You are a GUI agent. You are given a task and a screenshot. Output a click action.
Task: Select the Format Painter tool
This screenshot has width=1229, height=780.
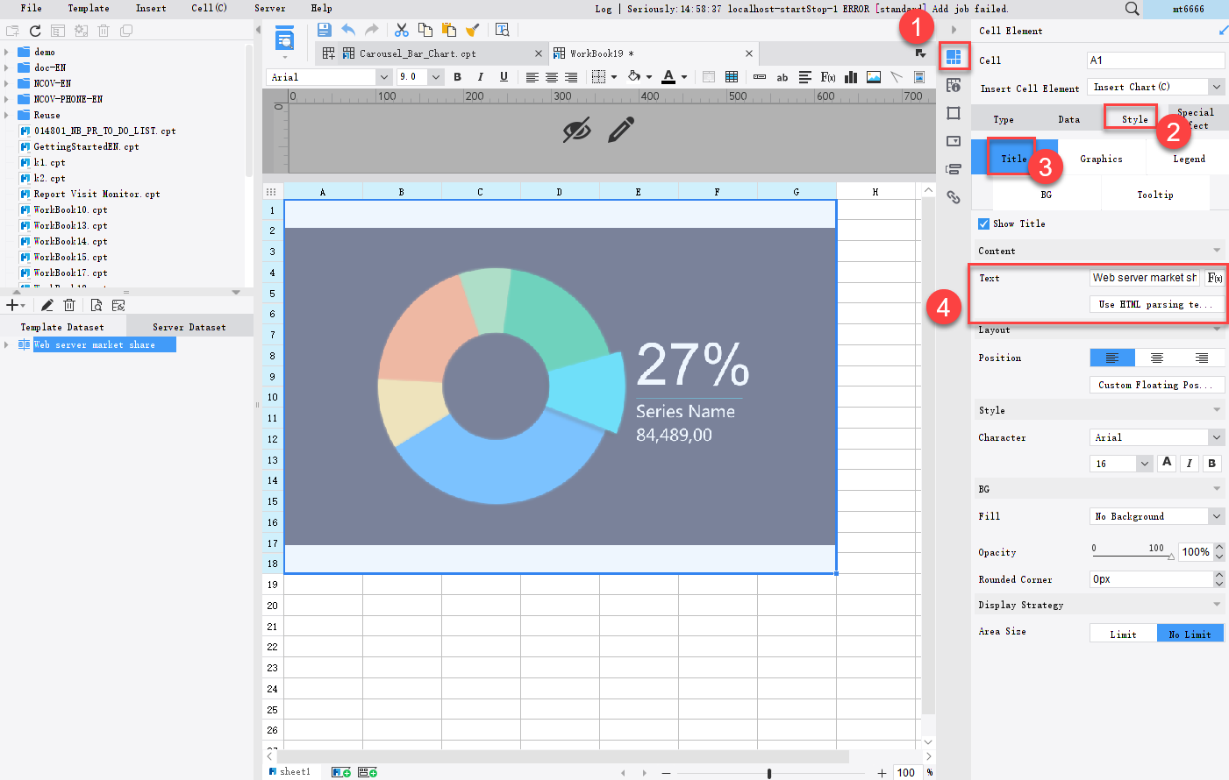474,29
